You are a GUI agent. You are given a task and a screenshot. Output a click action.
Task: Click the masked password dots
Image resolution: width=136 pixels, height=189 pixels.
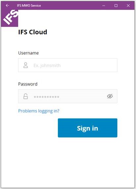[46, 97]
